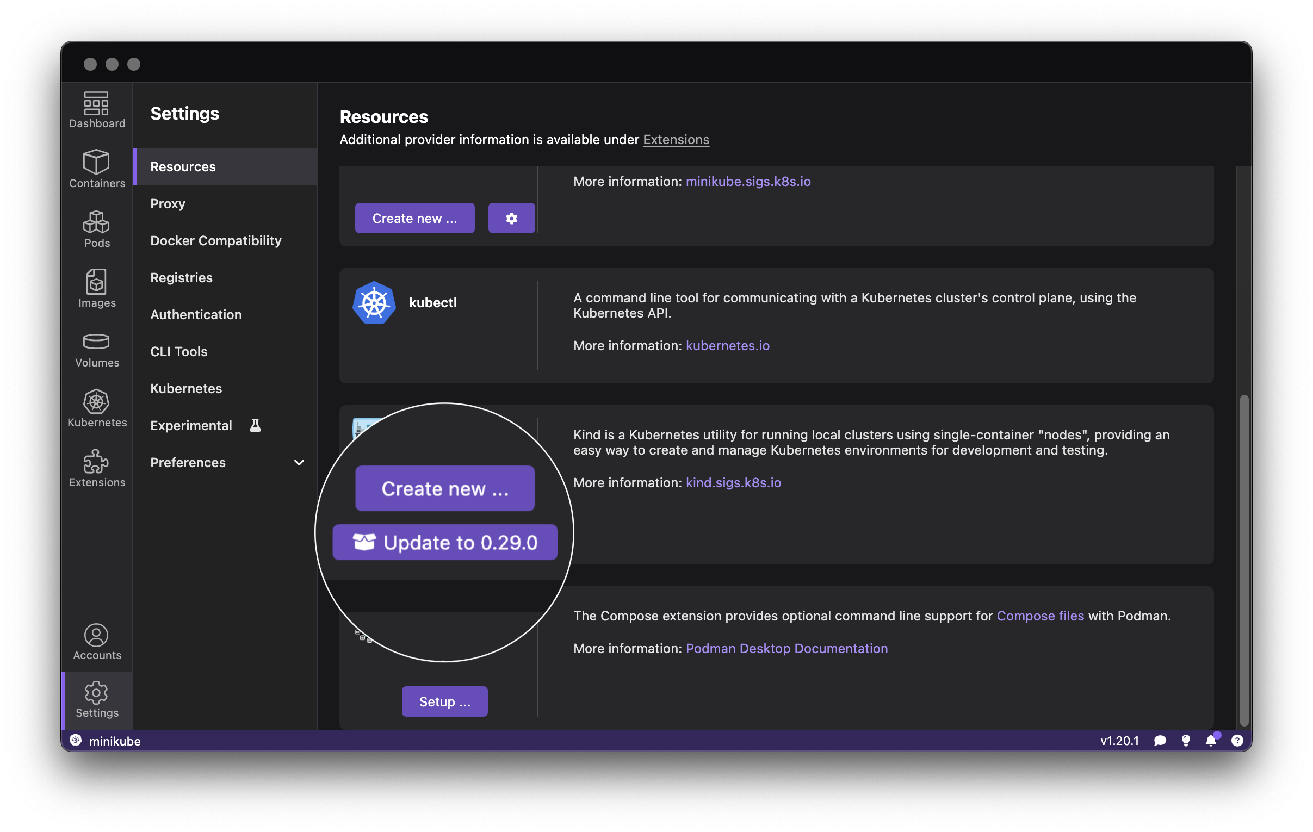Open help via the question mark icon

(x=1237, y=741)
